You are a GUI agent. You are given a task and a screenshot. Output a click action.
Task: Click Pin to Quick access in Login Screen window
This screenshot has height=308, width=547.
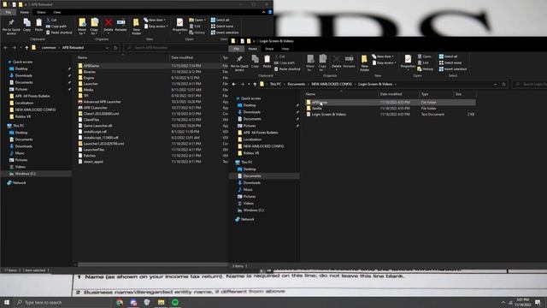(x=239, y=62)
